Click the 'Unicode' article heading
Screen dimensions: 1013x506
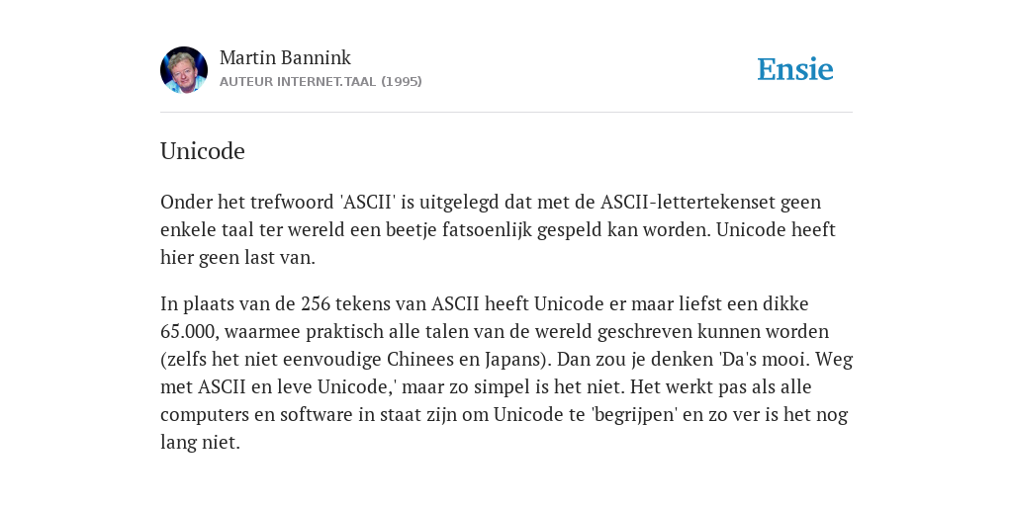pyautogui.click(x=202, y=151)
